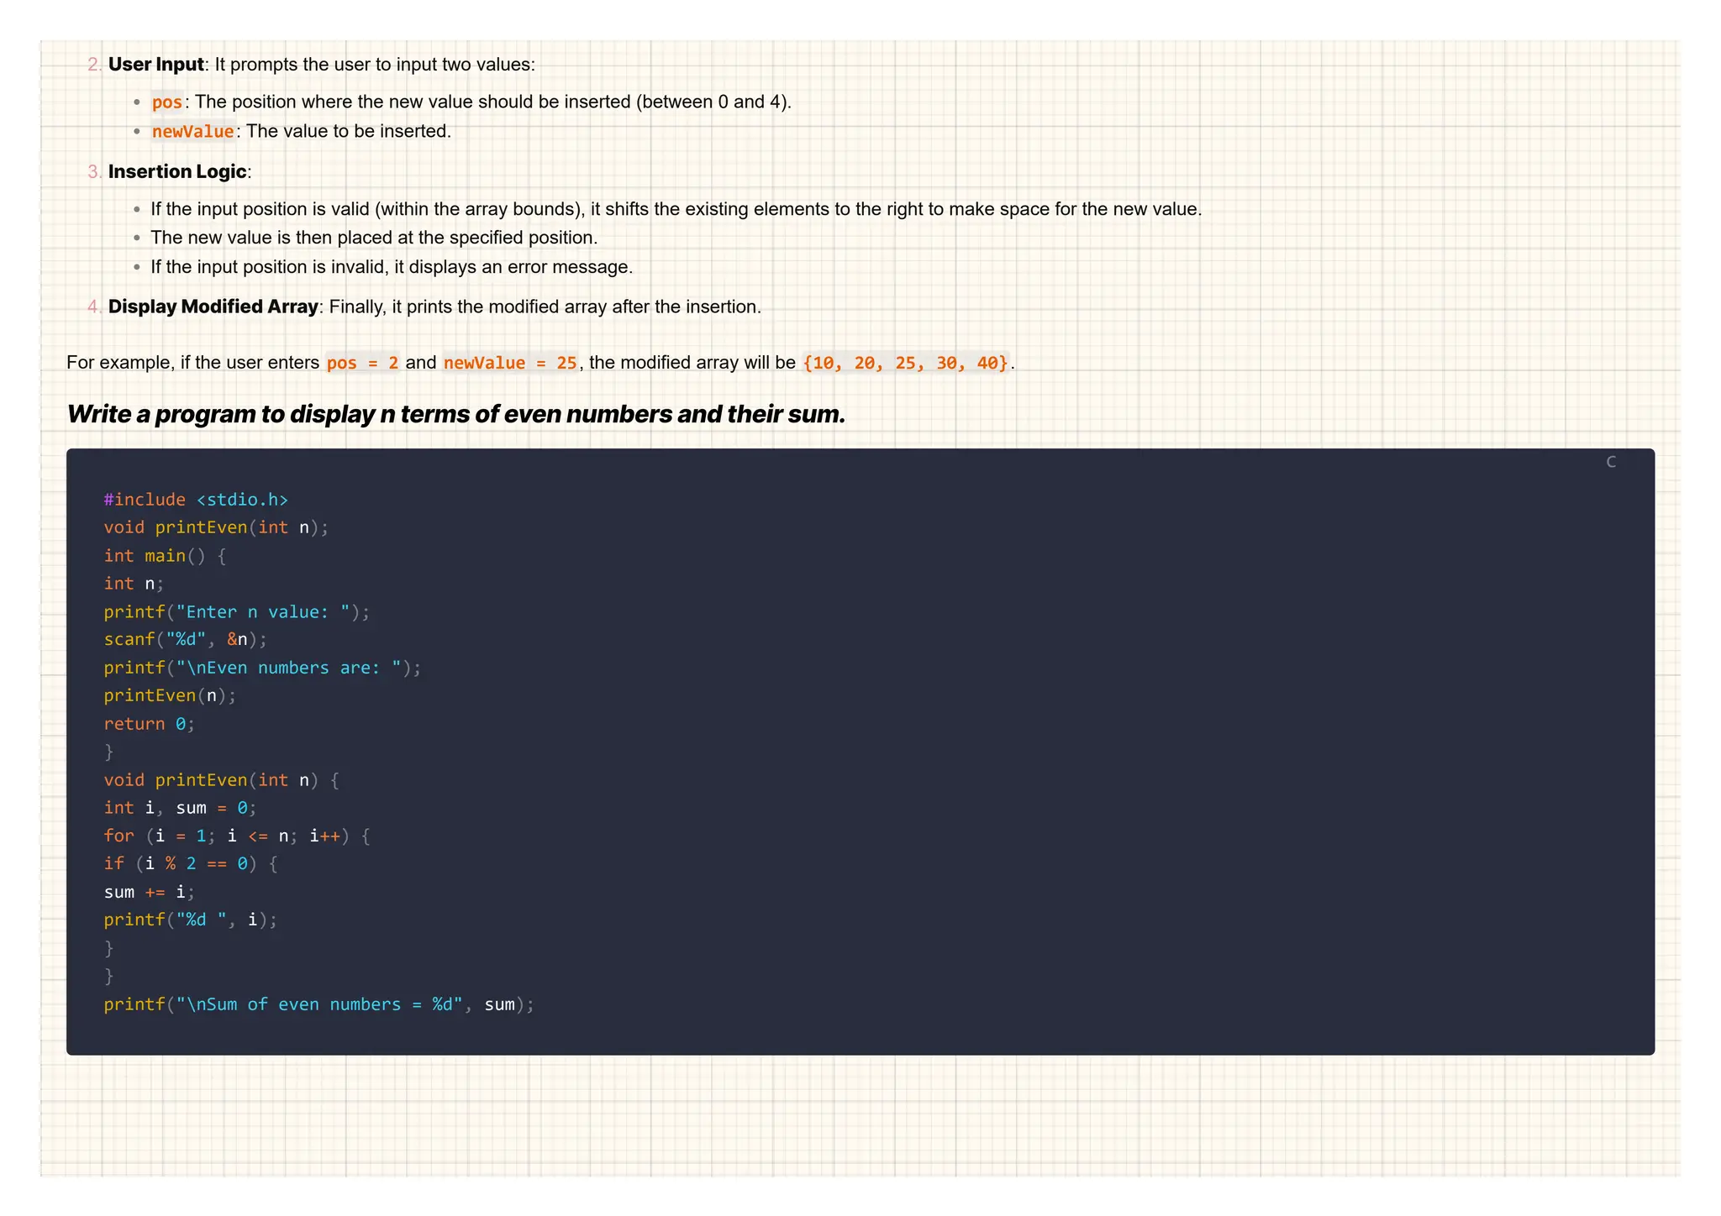The image size is (1721, 1216).
Task: Click the scanf("%d", &n) line
Action: (x=185, y=640)
